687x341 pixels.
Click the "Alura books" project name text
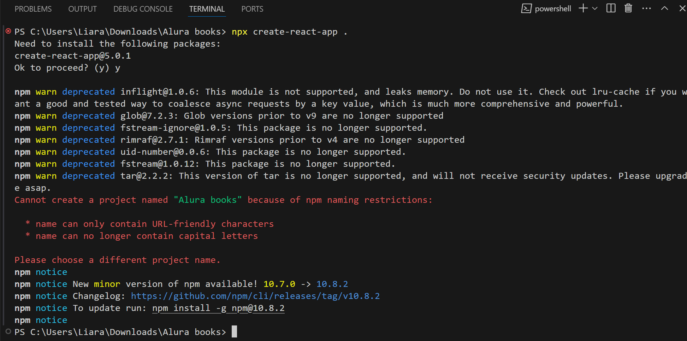[x=208, y=200]
